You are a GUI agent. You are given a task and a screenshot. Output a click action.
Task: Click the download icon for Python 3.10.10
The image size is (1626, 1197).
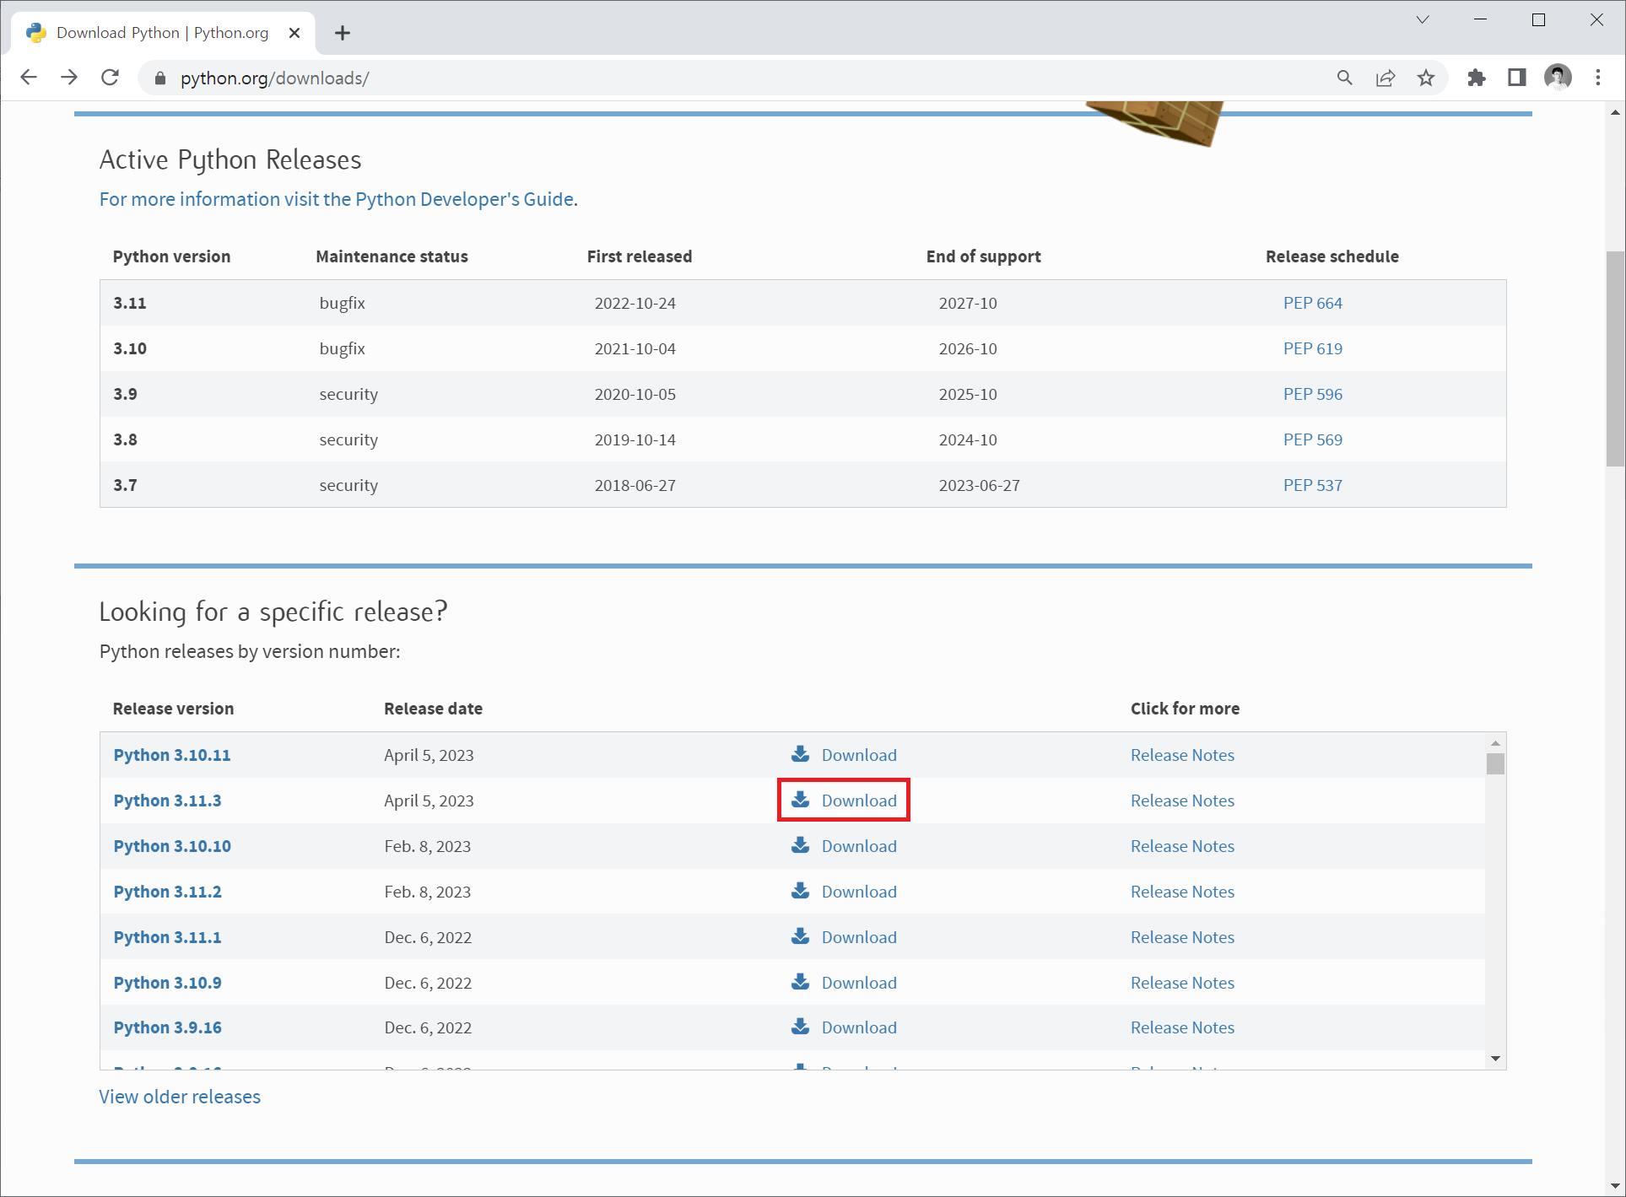pos(801,844)
